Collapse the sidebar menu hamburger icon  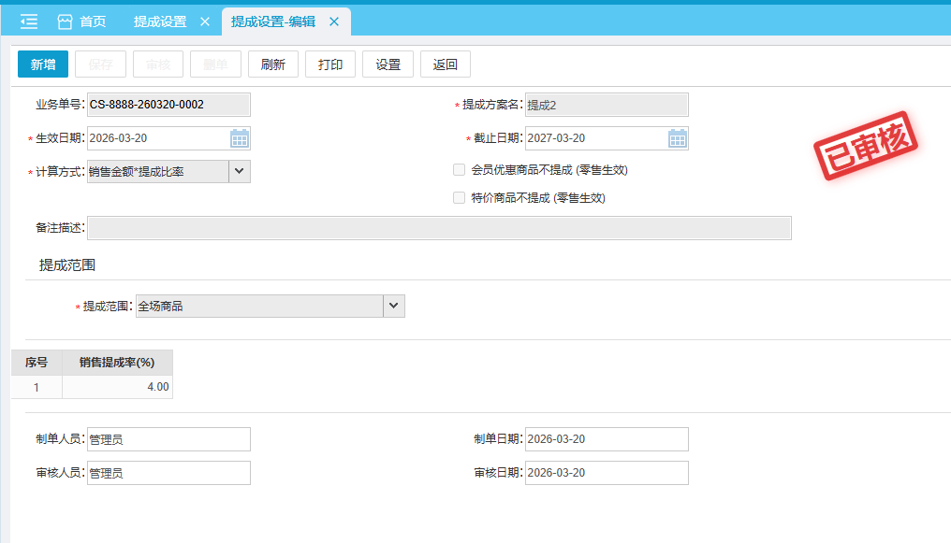pos(29,21)
